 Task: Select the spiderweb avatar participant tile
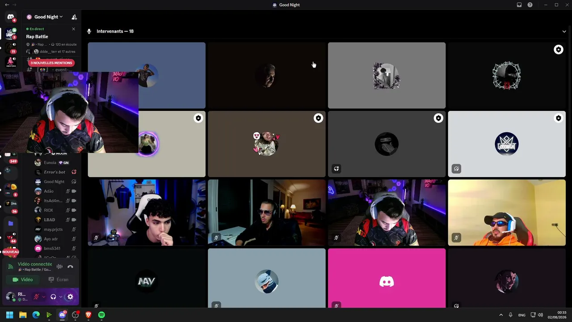[x=507, y=76]
